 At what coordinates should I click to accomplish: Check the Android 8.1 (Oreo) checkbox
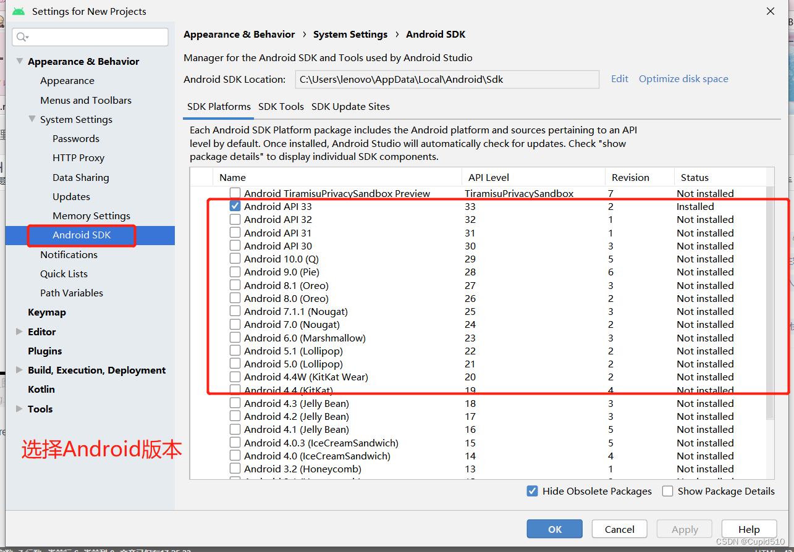point(235,285)
